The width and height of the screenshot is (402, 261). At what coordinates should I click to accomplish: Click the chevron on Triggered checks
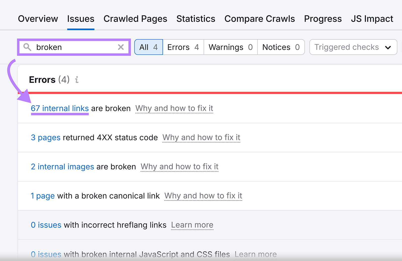pos(388,47)
